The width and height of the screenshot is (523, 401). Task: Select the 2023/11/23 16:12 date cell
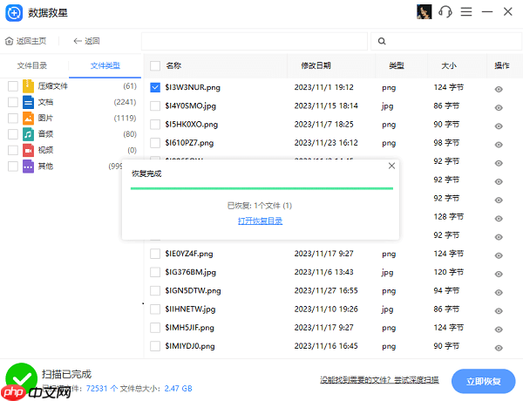pos(326,143)
